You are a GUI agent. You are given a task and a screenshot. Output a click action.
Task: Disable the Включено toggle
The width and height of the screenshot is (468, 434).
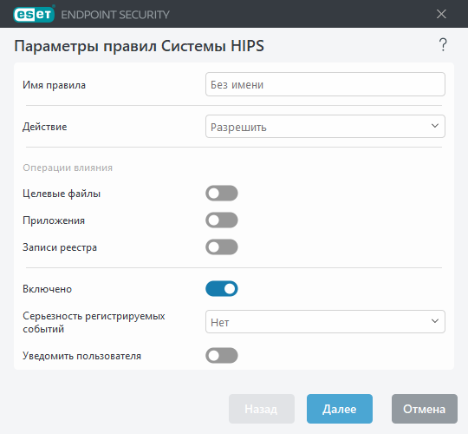(222, 289)
